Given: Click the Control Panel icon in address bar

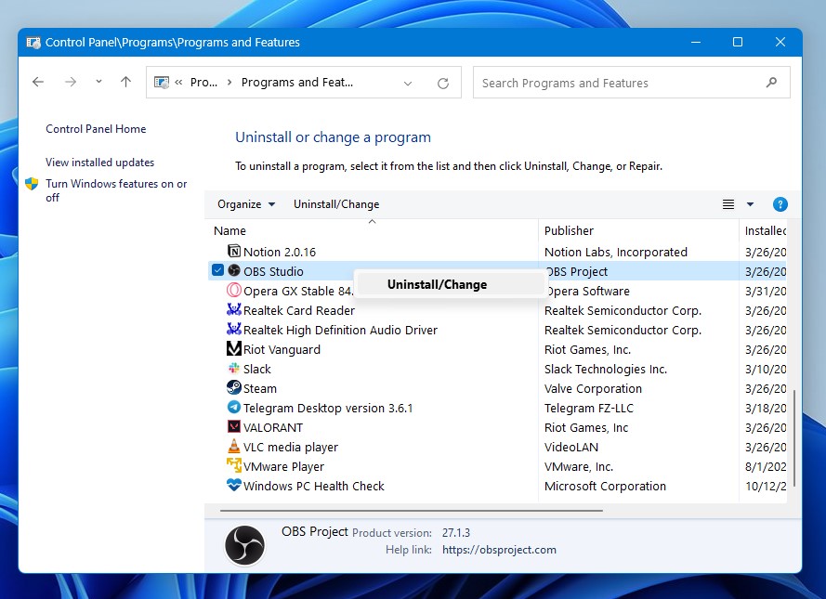Looking at the screenshot, I should [x=161, y=82].
